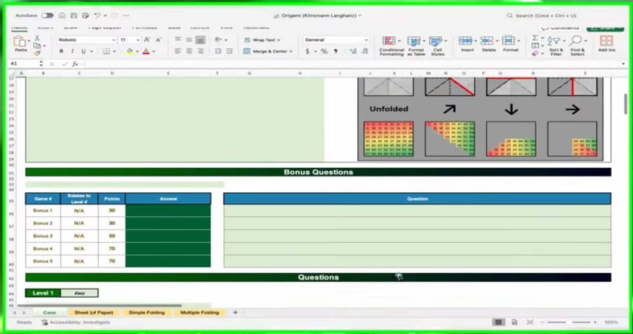Apply currency format with dollar sign icon
Image resolution: width=633 pixels, height=334 pixels.
308,51
